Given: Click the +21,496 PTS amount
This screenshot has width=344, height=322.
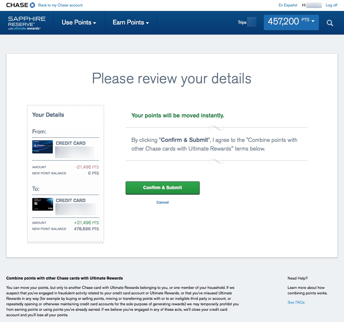Looking at the screenshot, I should (86, 223).
